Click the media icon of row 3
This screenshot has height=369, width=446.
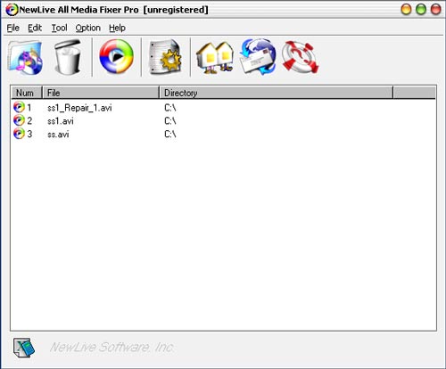pos(19,134)
